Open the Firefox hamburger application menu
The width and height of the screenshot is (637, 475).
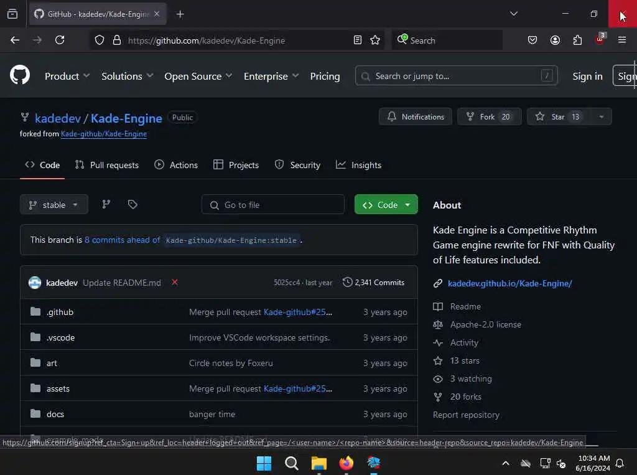622,40
